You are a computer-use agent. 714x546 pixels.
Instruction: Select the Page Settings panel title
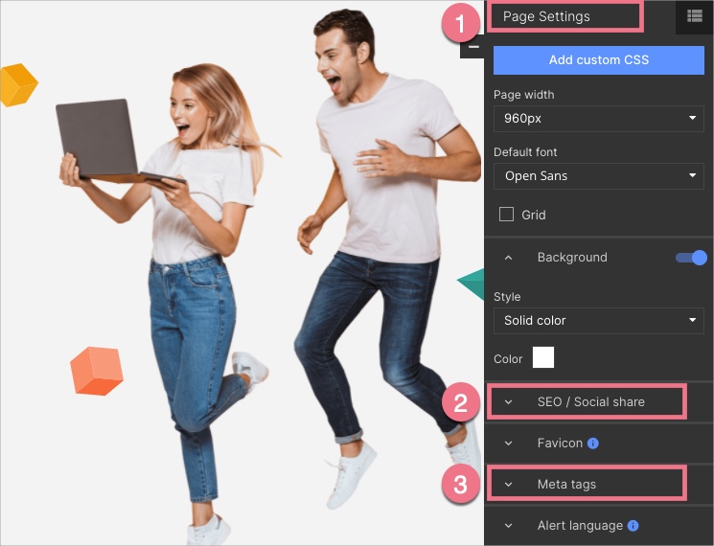pos(547,16)
